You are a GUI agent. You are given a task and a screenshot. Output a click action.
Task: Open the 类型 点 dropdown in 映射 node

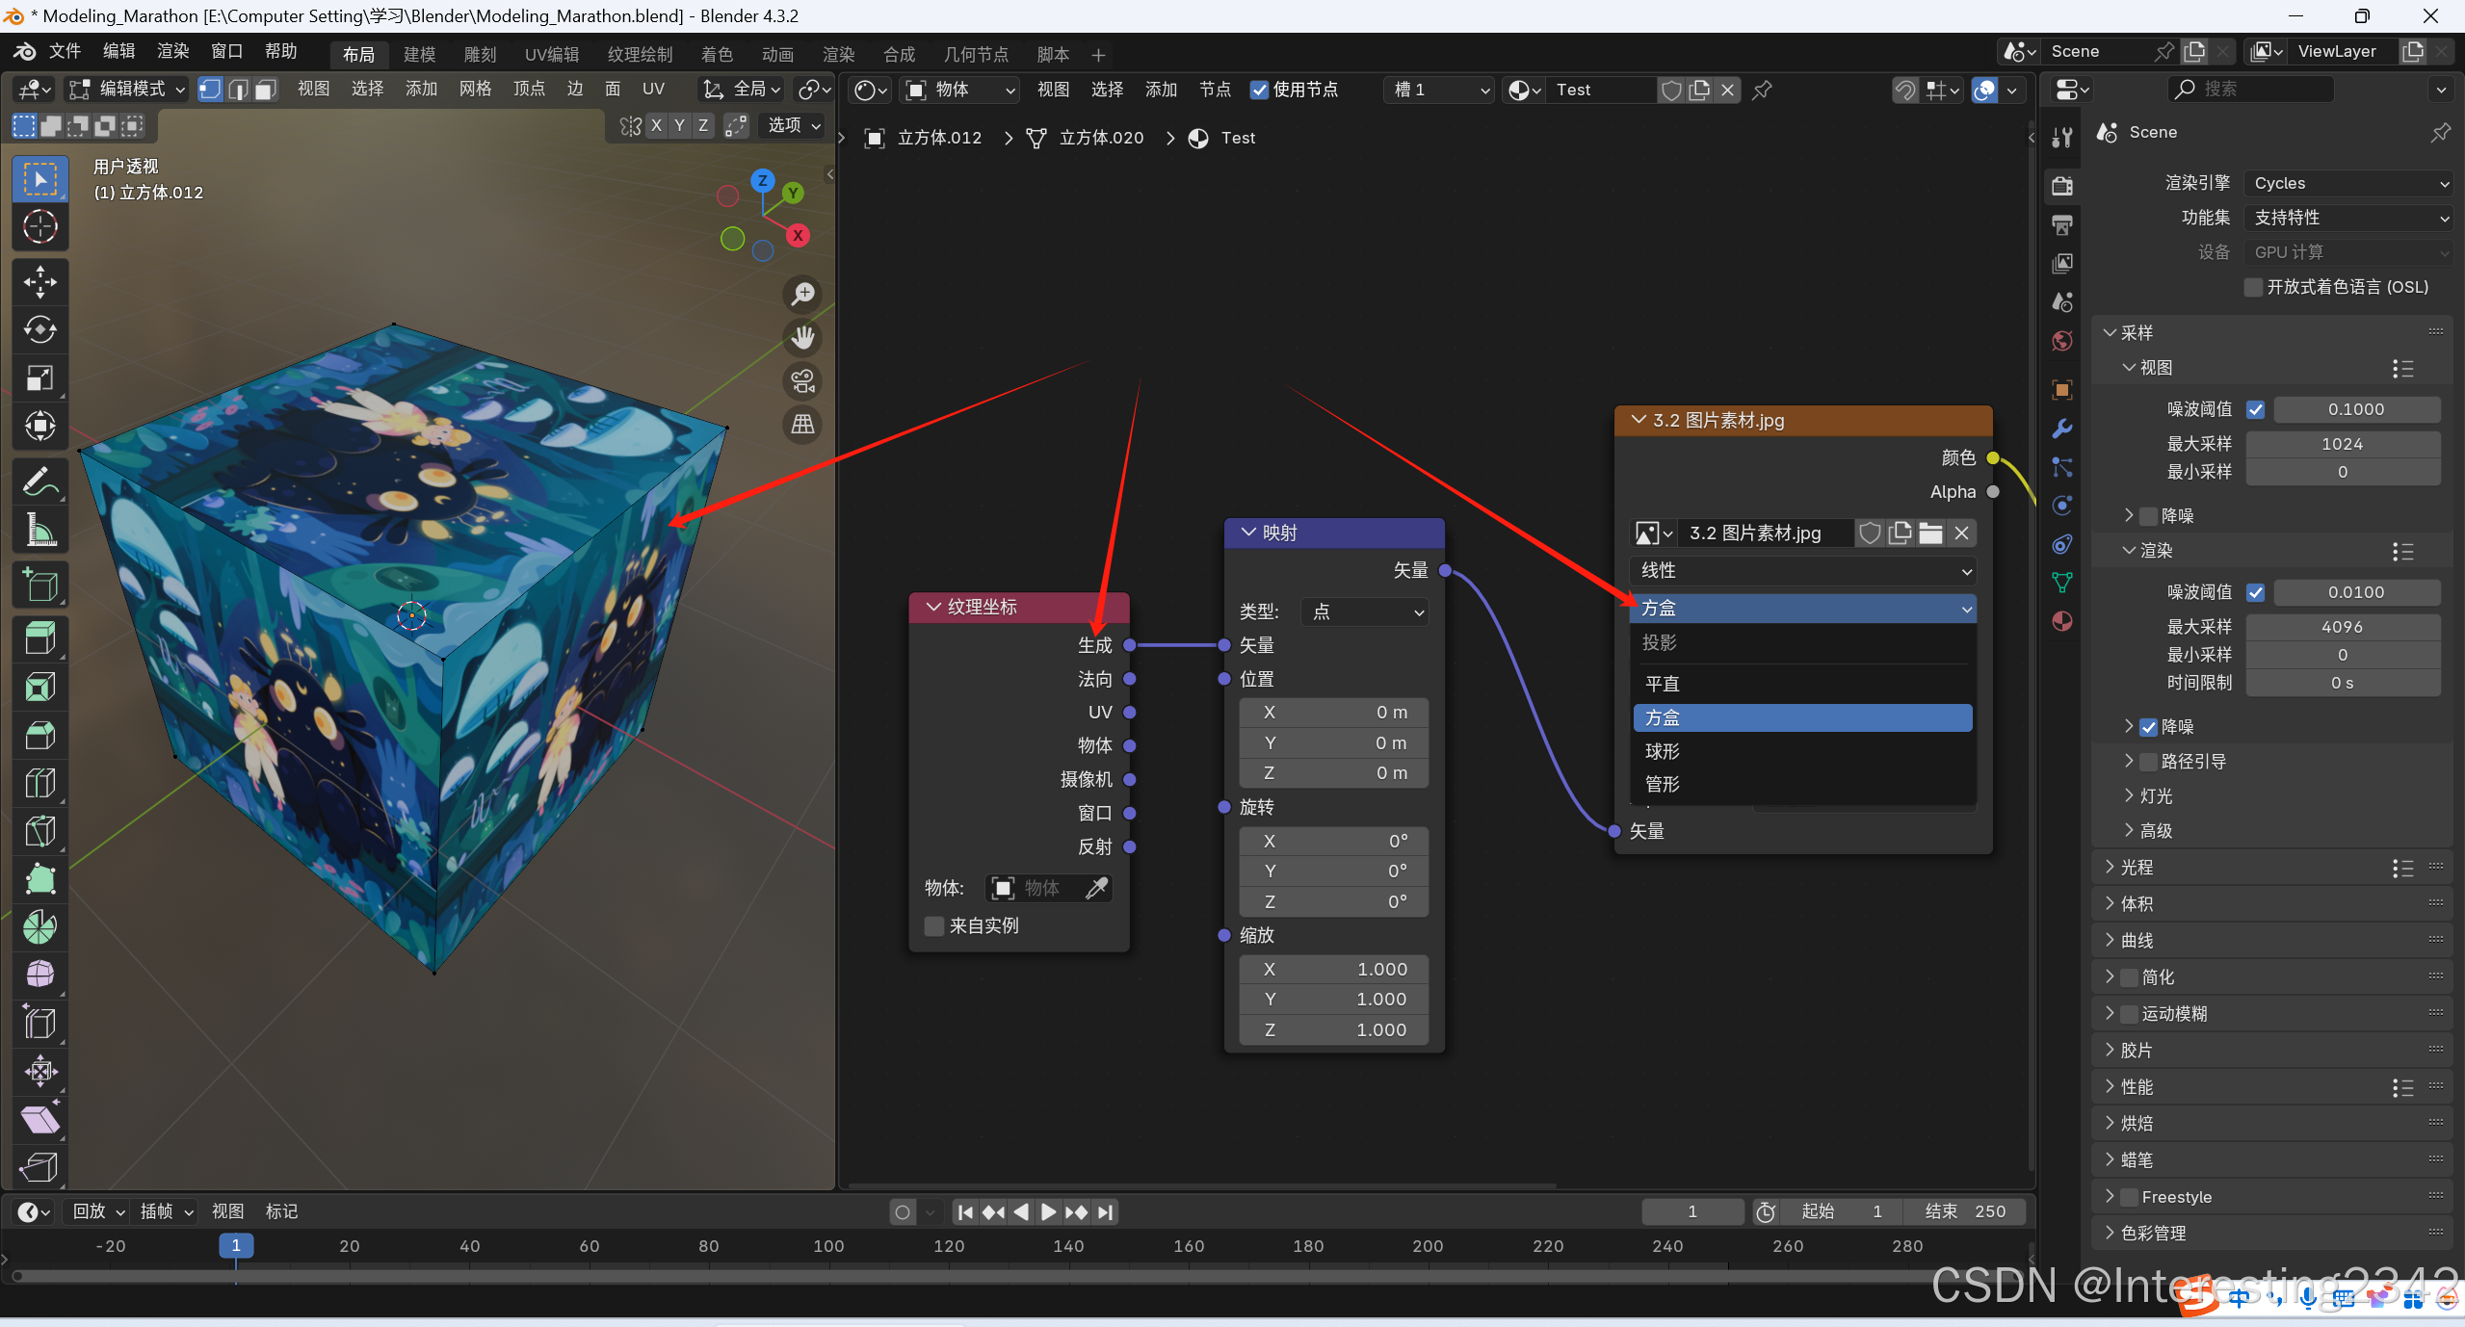pyautogui.click(x=1365, y=611)
